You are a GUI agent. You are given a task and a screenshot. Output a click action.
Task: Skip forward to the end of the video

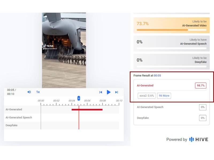coord(116,92)
